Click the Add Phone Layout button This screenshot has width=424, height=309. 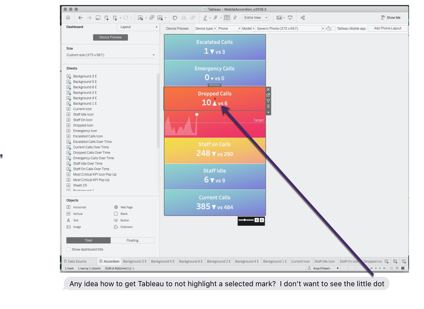387,28
